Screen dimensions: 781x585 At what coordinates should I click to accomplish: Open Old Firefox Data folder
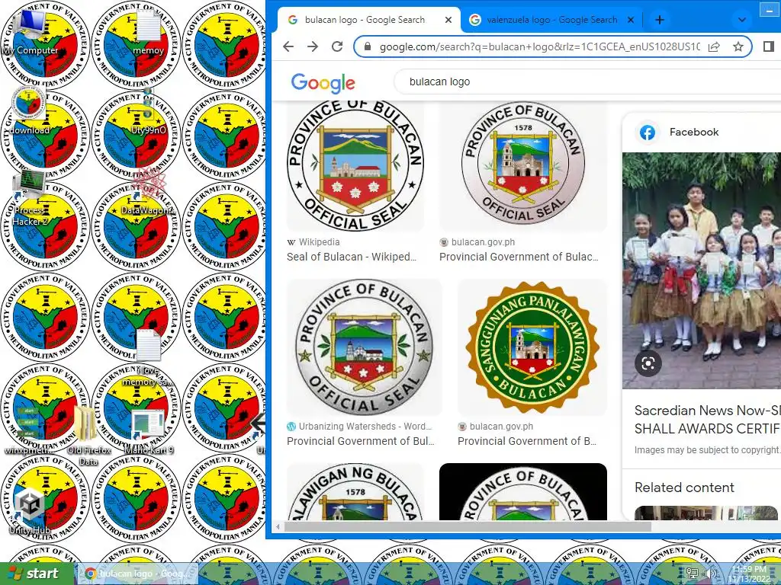tap(88, 434)
